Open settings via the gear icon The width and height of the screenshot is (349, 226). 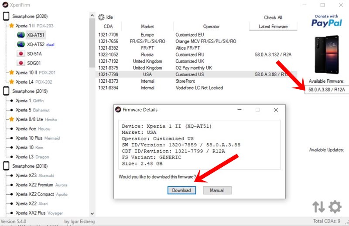tap(335, 207)
